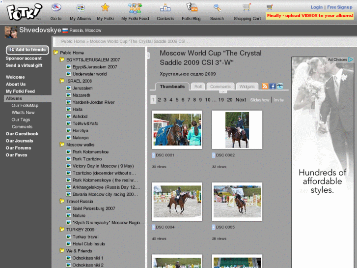
Task: Click the small cart icon near Login
Action: click(x=270, y=7)
